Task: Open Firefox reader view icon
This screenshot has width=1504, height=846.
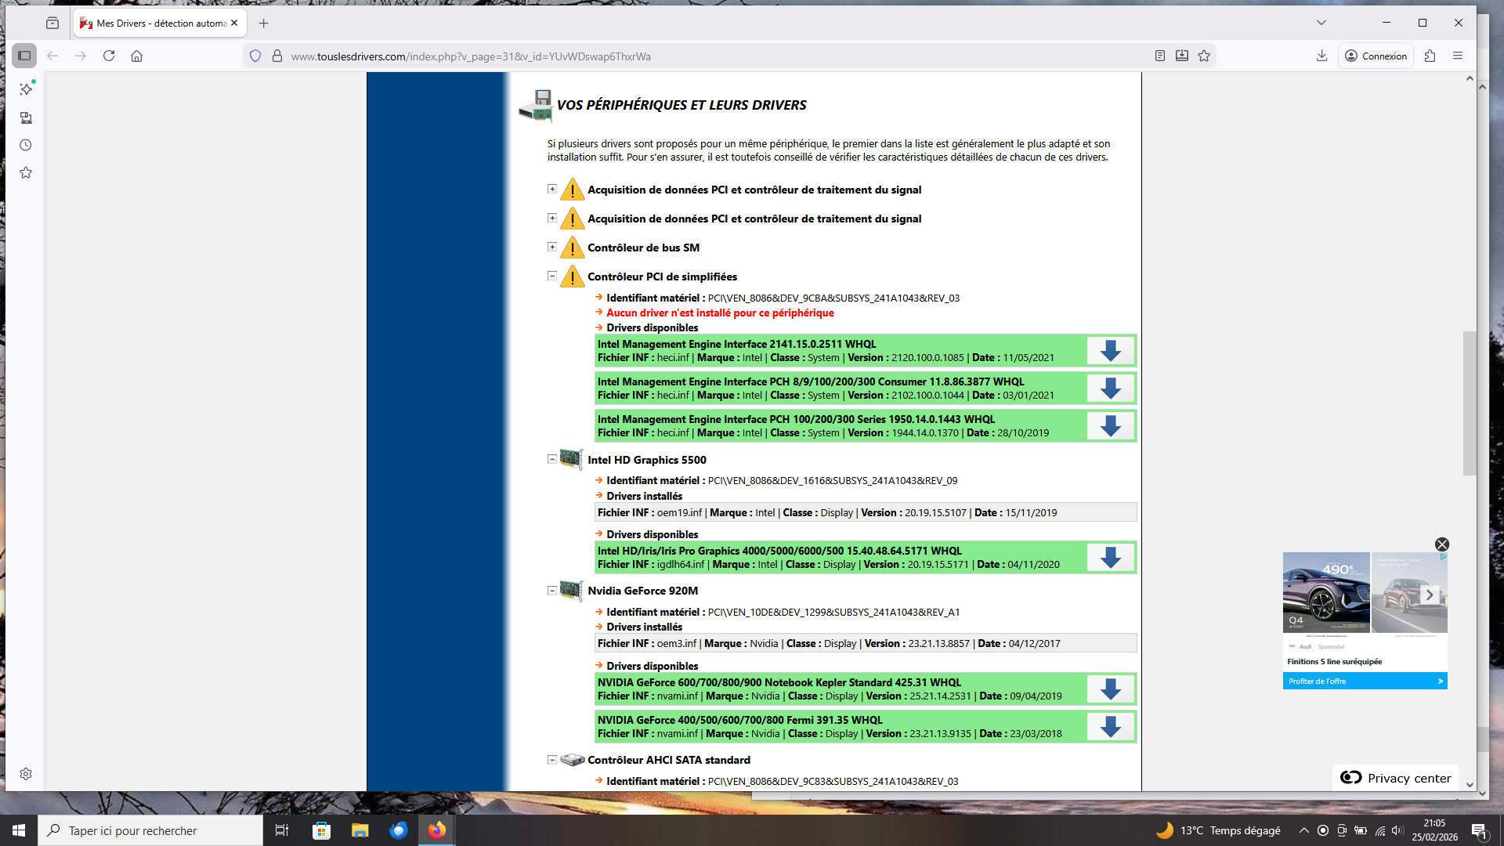Action: tap(1160, 56)
